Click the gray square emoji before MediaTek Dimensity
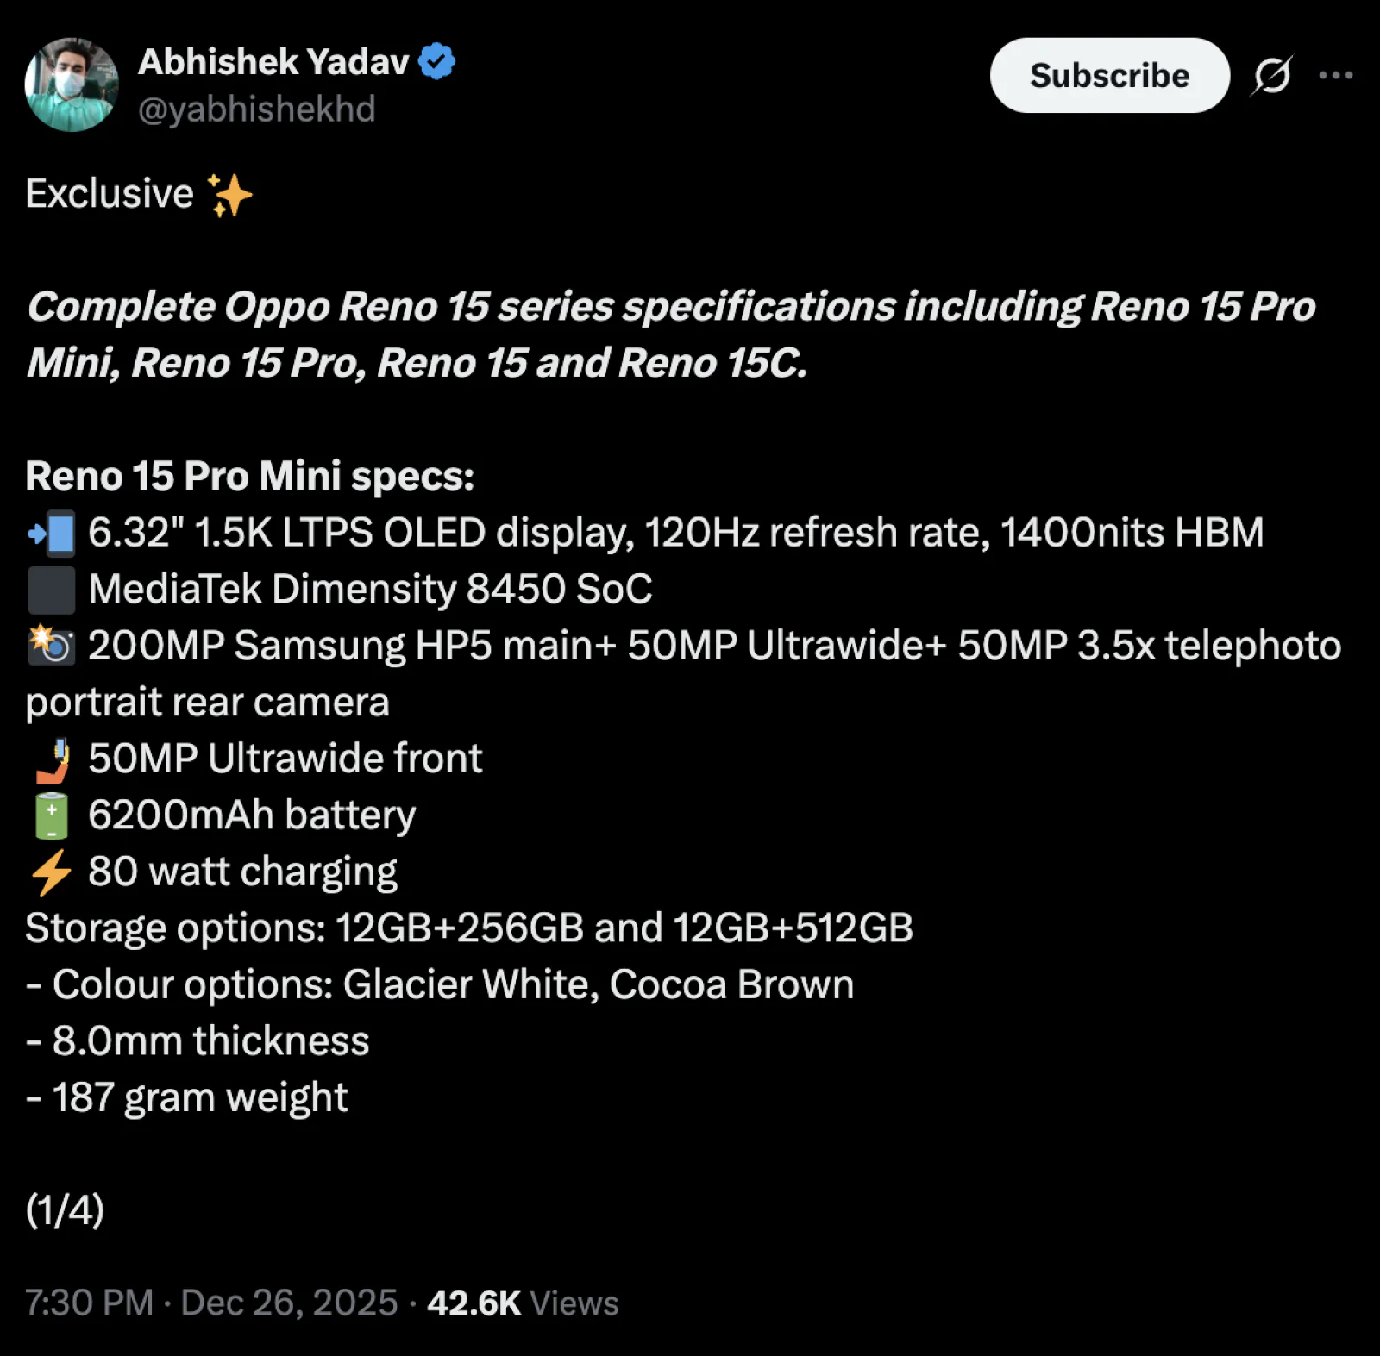1380x1356 pixels. [52, 588]
